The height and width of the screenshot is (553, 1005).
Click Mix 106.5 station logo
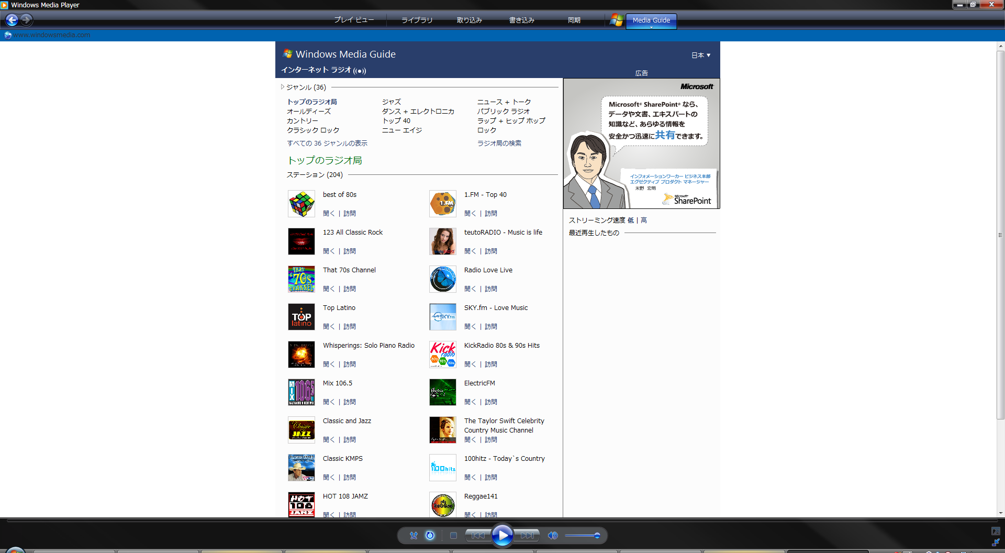pos(301,392)
